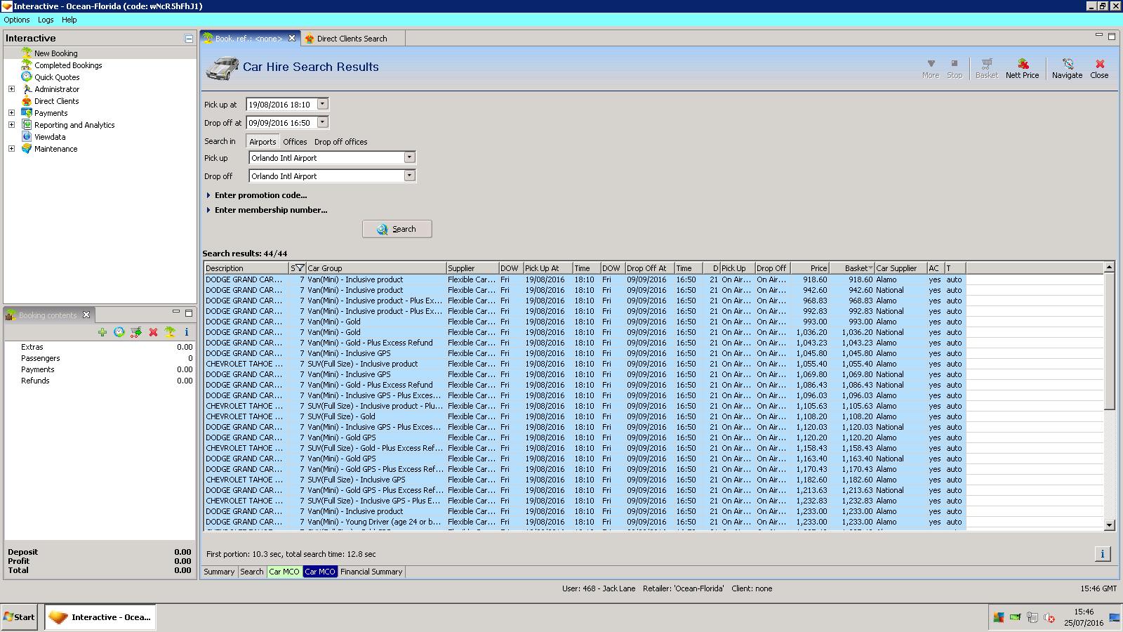
Task: Select the Offices search-in option
Action: pyautogui.click(x=295, y=142)
